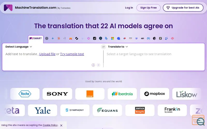Click the 'By Tomedes' text
Screen dimensions: 207x129
(x=64, y=8)
